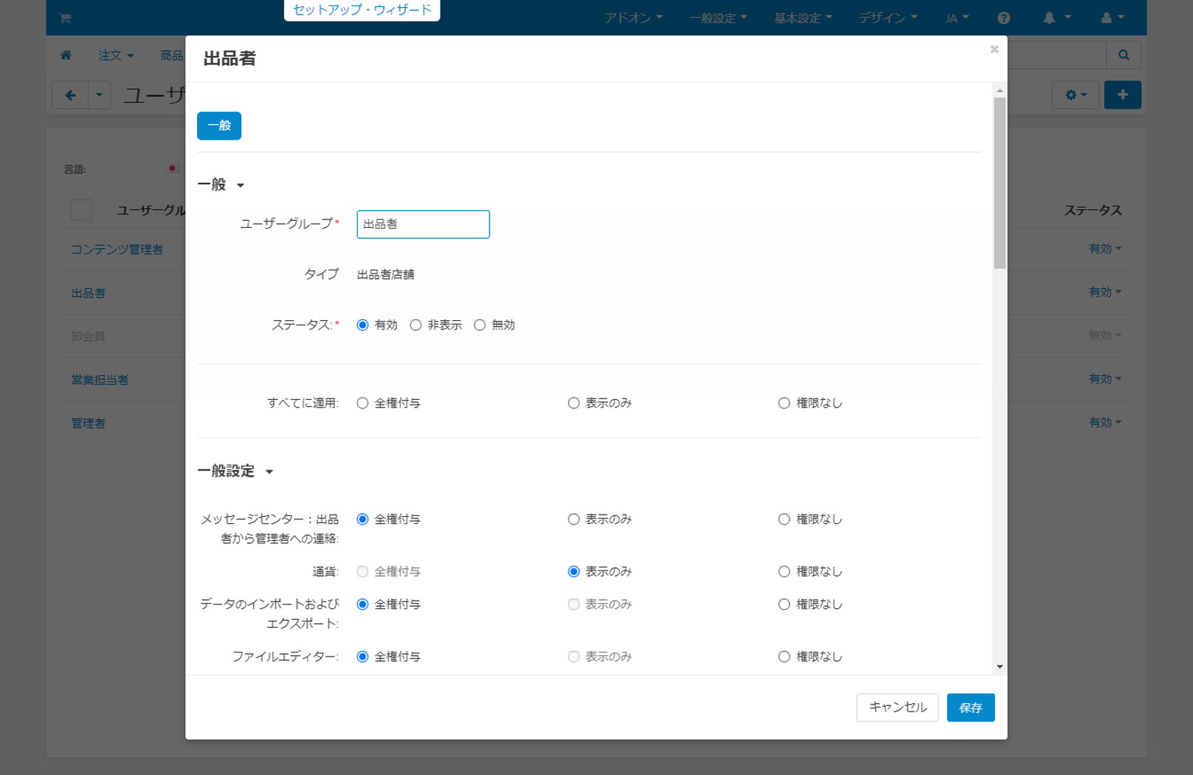Open the cart storefront icon
This screenshot has width=1193, height=775.
point(65,18)
